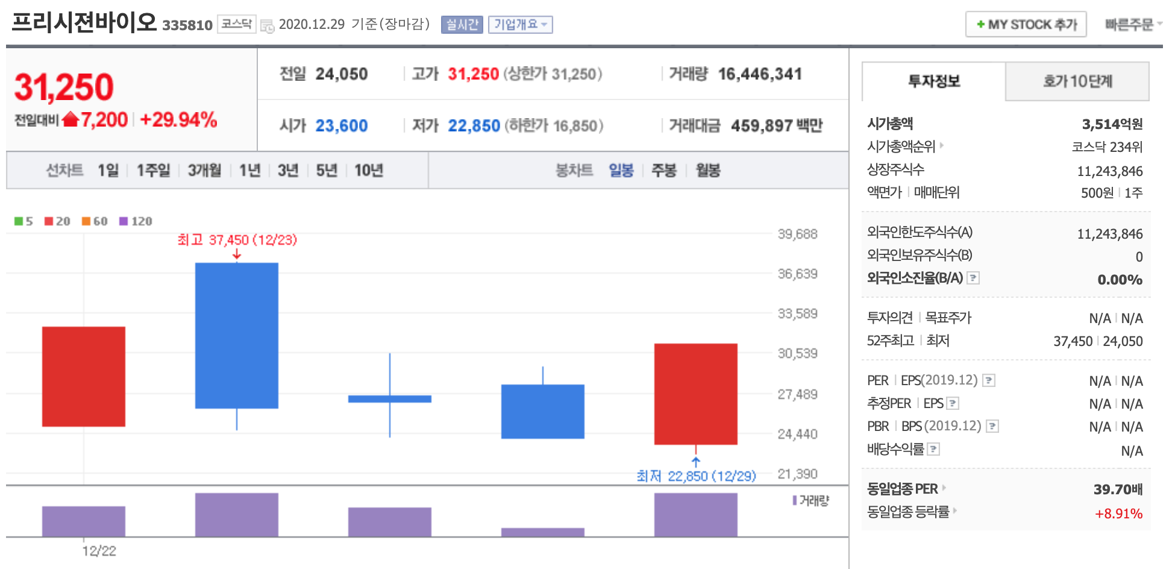Click the 거래량 volume legend marker

click(795, 500)
